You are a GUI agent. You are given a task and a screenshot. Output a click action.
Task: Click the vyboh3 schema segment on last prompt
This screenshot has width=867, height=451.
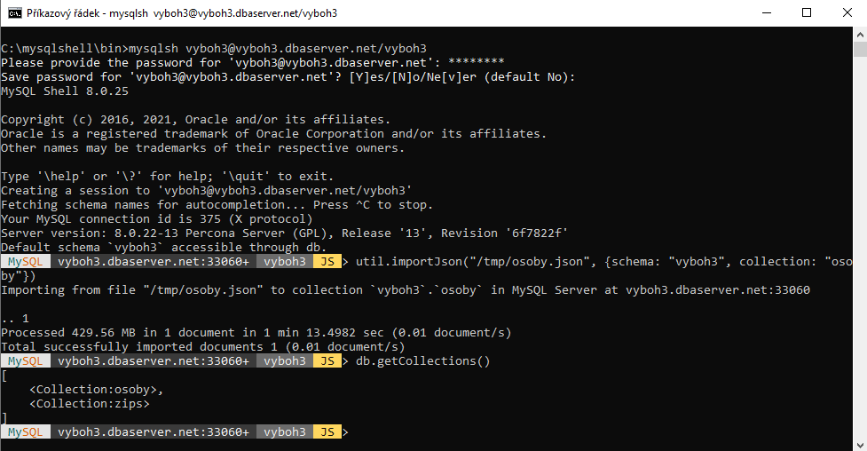tap(285, 431)
